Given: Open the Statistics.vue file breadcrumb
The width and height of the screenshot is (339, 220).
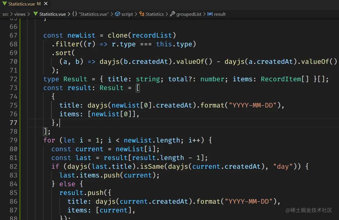Looking at the screenshot, I should [53, 14].
